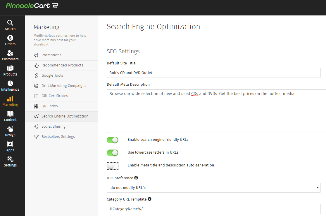The height and width of the screenshot is (216, 326).
Task: Turn off lowercase letters in URLs
Action: tap(113, 153)
